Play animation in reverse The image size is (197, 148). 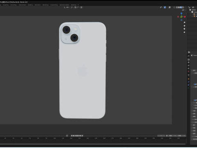76,136
